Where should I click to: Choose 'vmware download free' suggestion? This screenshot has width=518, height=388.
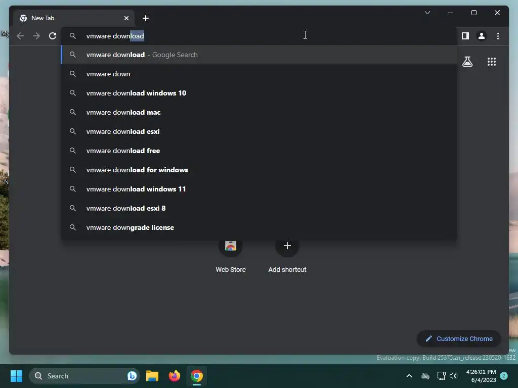pyautogui.click(x=260, y=151)
